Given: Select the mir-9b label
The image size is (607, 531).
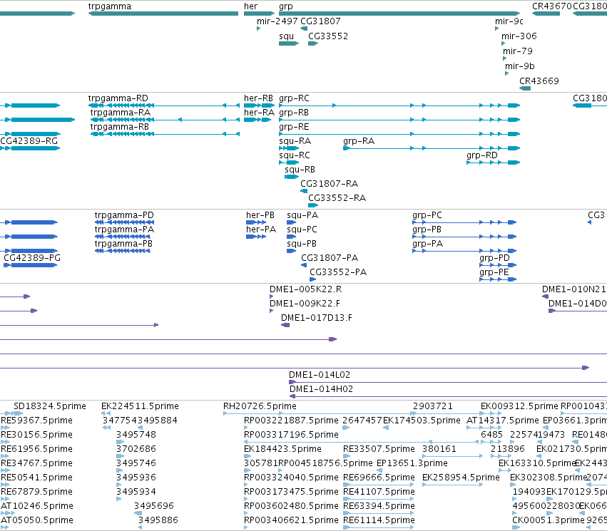Looking at the screenshot, I should coord(519,66).
